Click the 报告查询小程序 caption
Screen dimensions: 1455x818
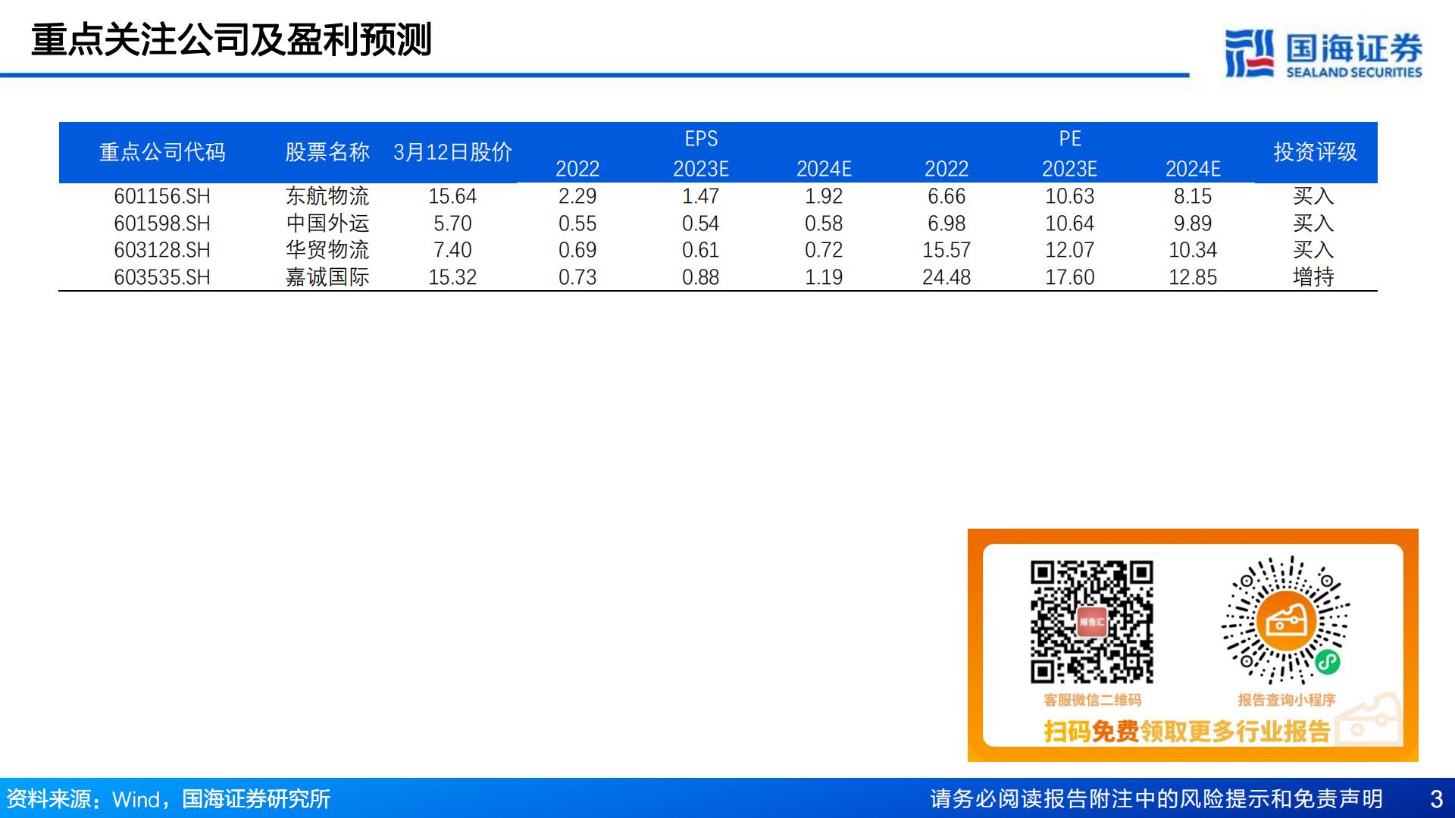[x=1287, y=700]
